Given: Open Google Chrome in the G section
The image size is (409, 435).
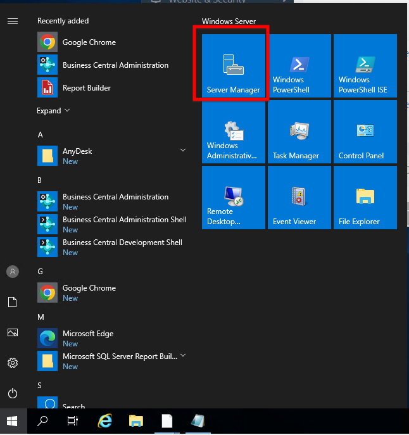Looking at the screenshot, I should click(x=112, y=293).
